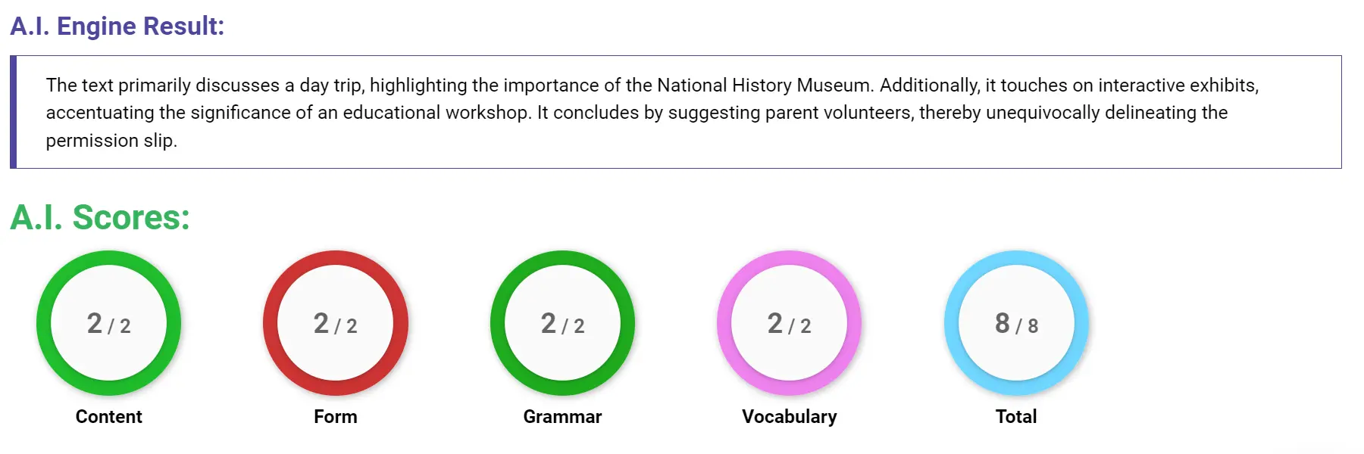1364x454 pixels.
Task: Select the 8/8 inside the Total ring
Action: (1015, 324)
